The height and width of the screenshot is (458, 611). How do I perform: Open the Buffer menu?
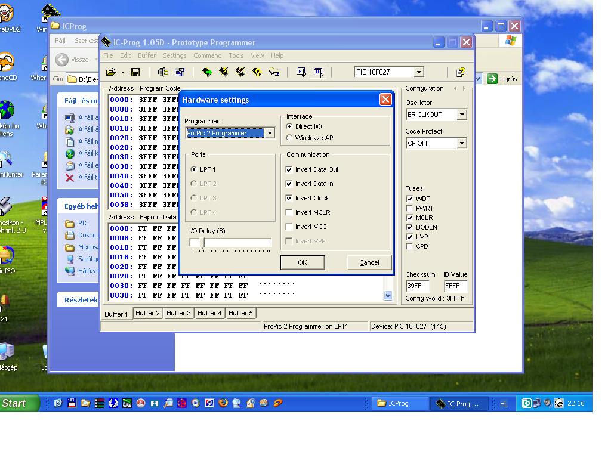[x=147, y=55]
